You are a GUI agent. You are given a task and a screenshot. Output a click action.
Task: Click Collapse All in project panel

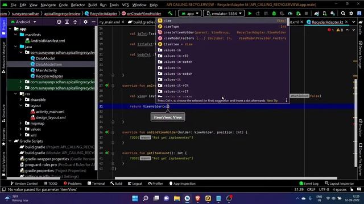click(x=75, y=22)
